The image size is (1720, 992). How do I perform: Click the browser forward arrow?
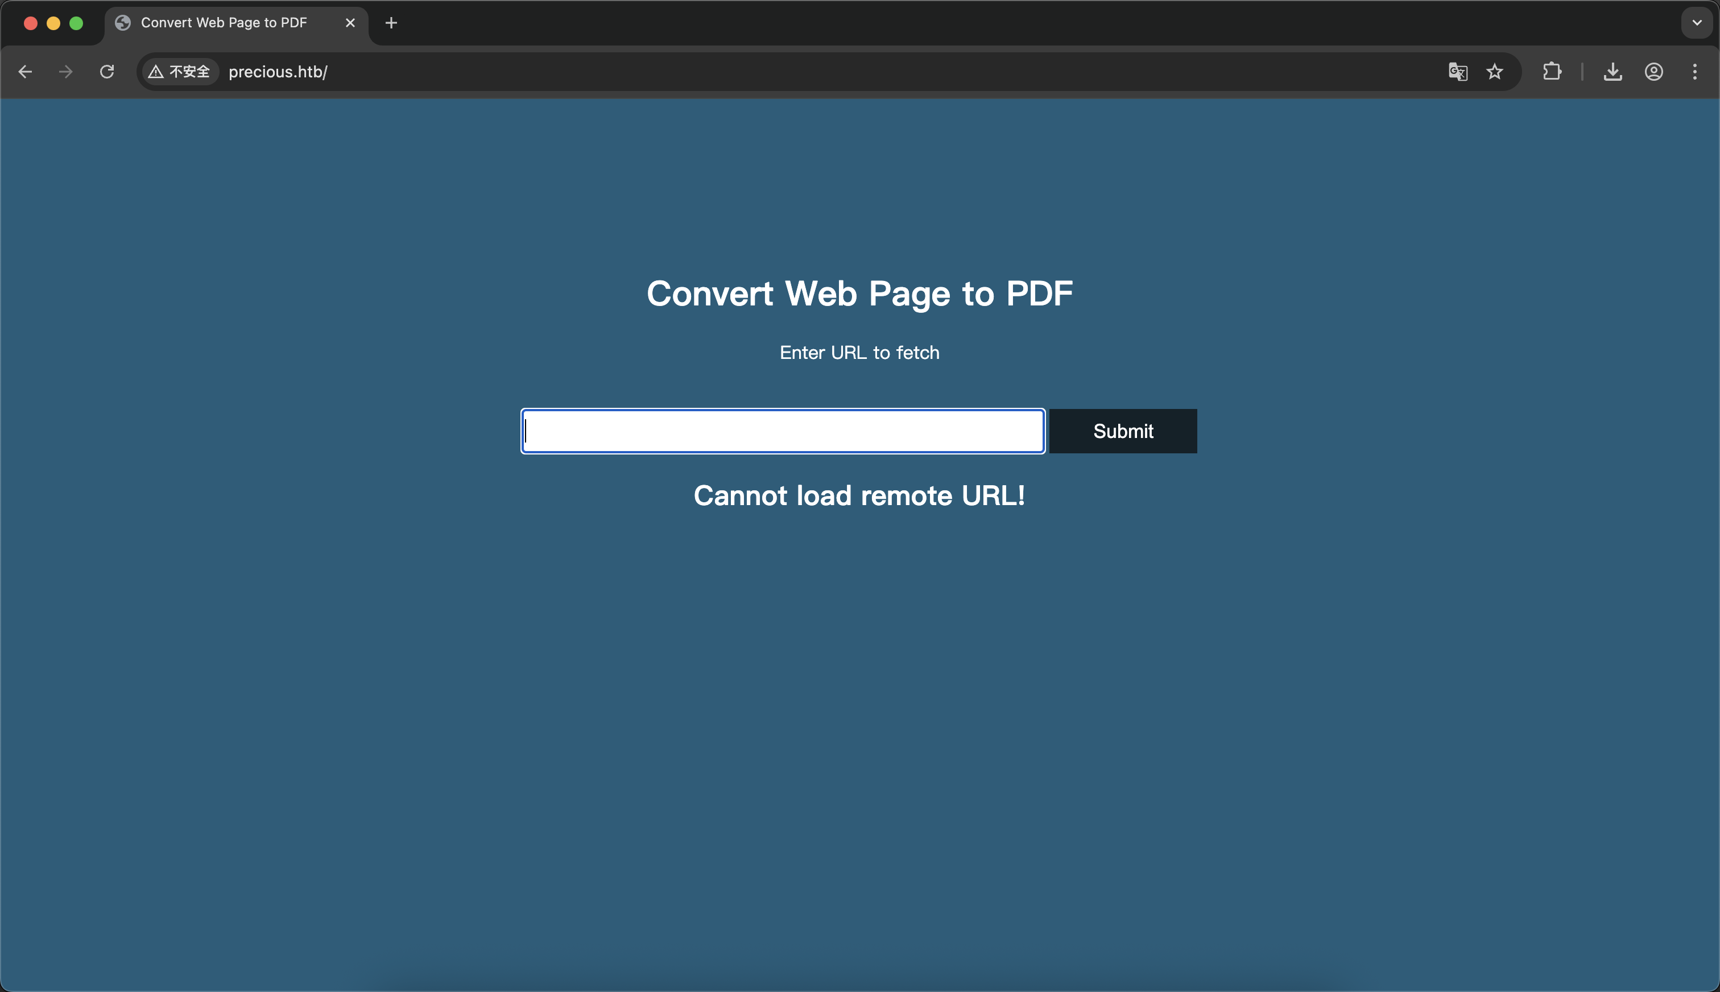tap(65, 72)
